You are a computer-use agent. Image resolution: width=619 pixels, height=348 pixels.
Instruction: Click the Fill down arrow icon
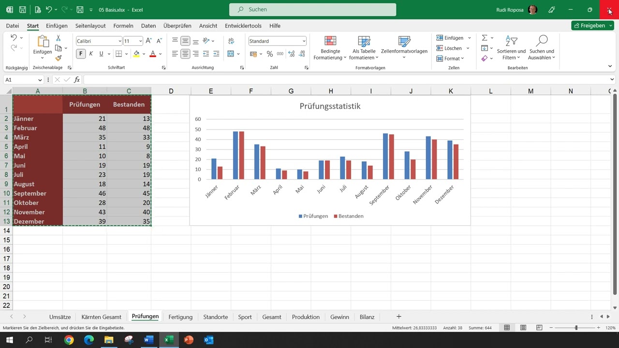tap(485, 48)
